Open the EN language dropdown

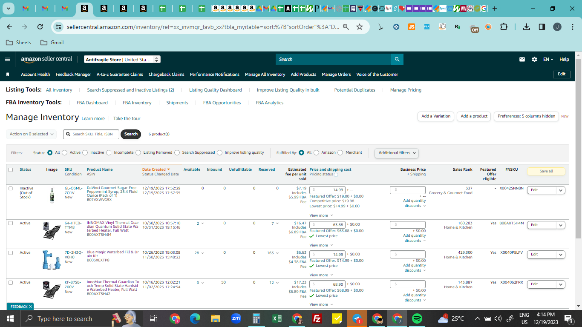click(x=548, y=60)
